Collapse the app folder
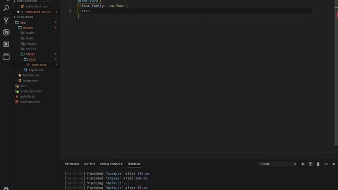338x190 pixels. pyautogui.click(x=23, y=22)
